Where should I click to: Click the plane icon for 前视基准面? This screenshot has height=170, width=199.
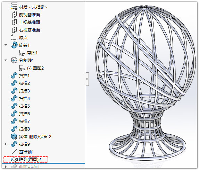(14, 15)
